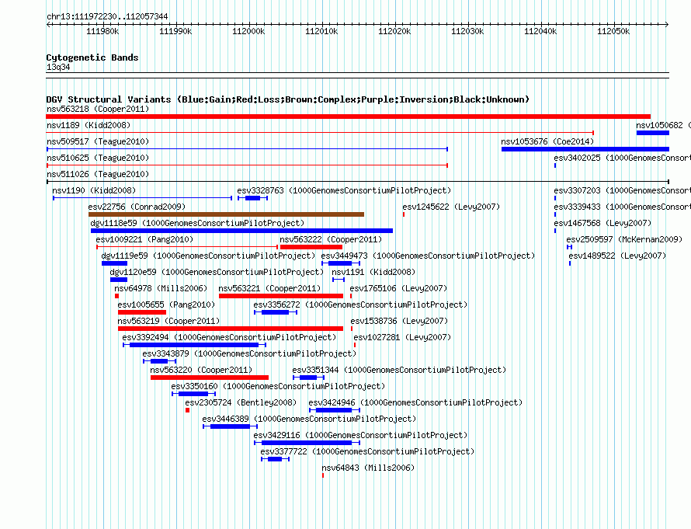Click the blue dgv1118e59 gain bar
Screen dimensions: 691x529
pos(241,231)
